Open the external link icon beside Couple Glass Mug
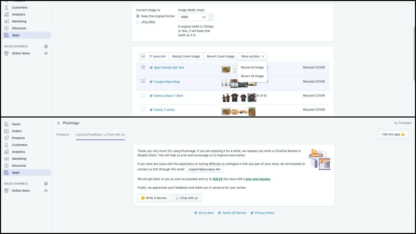The height and width of the screenshot is (234, 416). [151, 82]
